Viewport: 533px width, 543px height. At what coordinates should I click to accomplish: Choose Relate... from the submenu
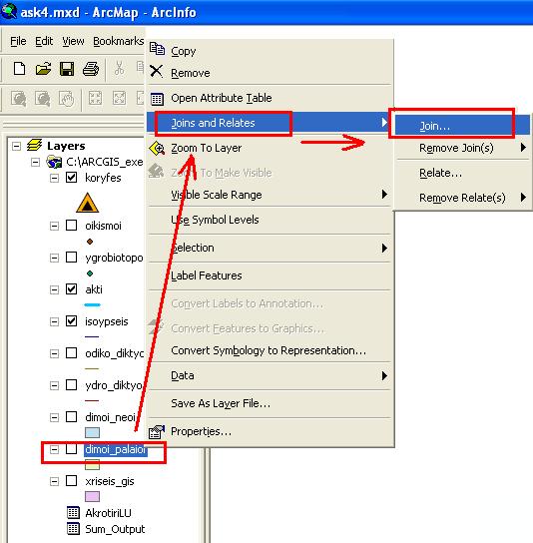point(462,173)
